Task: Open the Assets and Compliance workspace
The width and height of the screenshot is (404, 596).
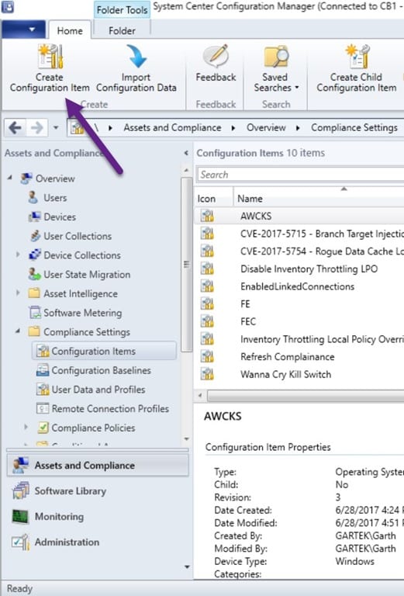Action: [98, 466]
